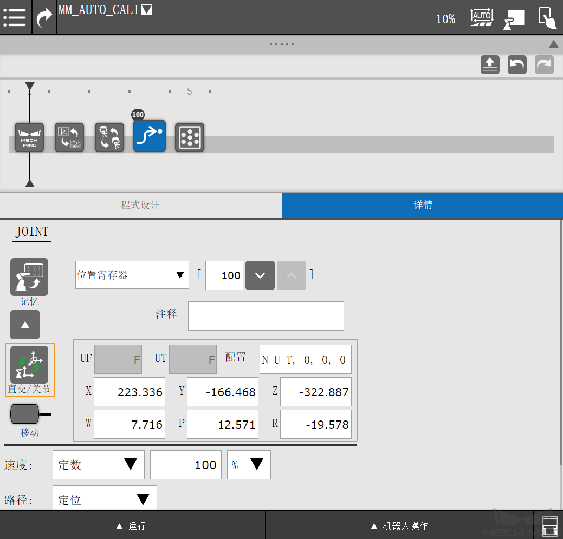The width and height of the screenshot is (563, 539).
Task: Expand the 运行 bottom panel
Action: tap(133, 525)
